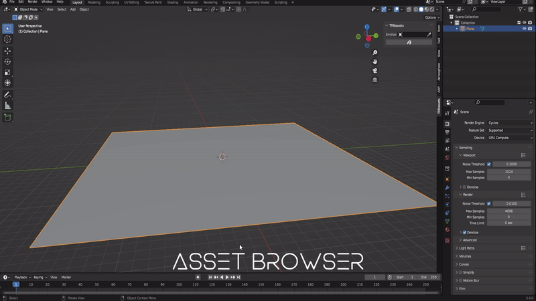
Task: Hide the Plane object with eye icon
Action: pyautogui.click(x=525, y=29)
